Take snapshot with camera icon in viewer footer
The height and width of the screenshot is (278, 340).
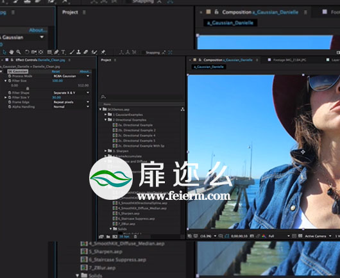pyautogui.click(x=252, y=236)
